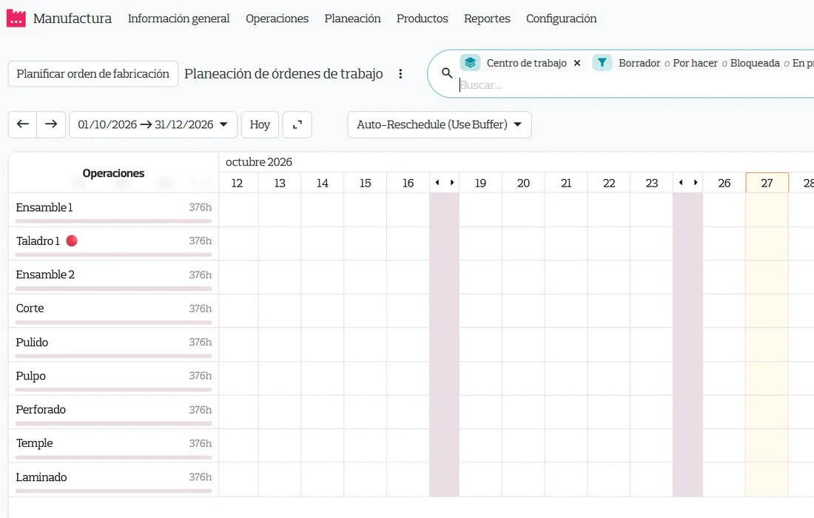Screen dimensions: 814x518
Task: Select the Corte row
Action: tap(113, 310)
